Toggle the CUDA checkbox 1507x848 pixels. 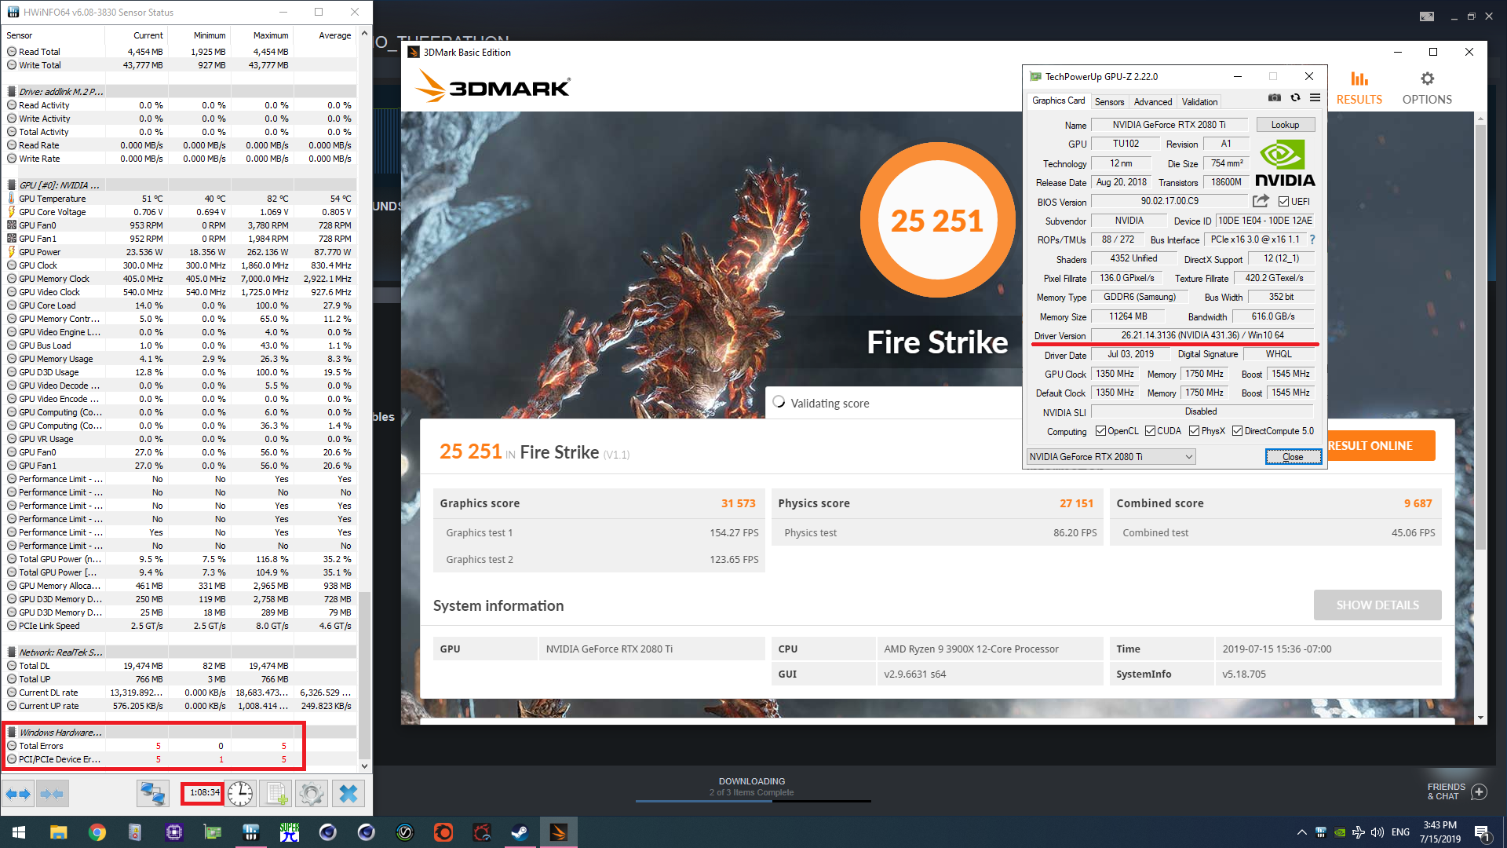1150,431
